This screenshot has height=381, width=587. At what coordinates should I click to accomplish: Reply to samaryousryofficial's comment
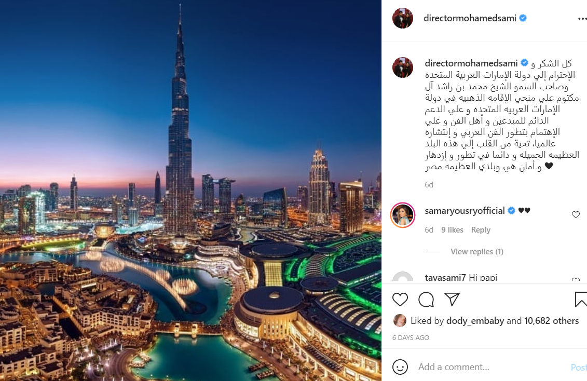coord(481,230)
